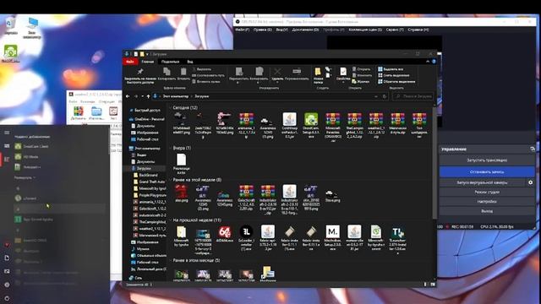Click the New folder icon in ribbon
The image size is (541, 304).
click(318, 71)
